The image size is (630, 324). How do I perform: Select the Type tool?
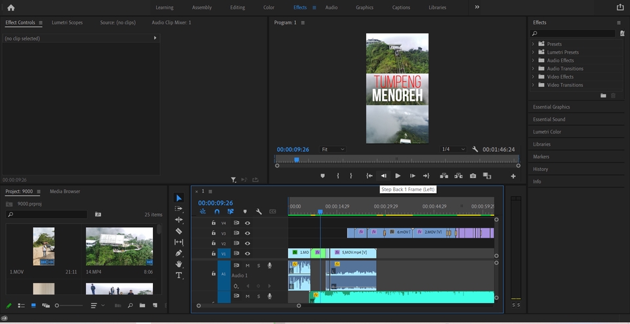point(178,275)
